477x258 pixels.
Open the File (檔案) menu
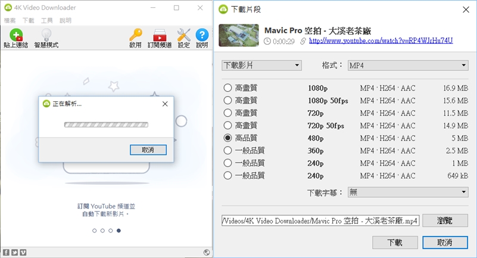click(10, 20)
